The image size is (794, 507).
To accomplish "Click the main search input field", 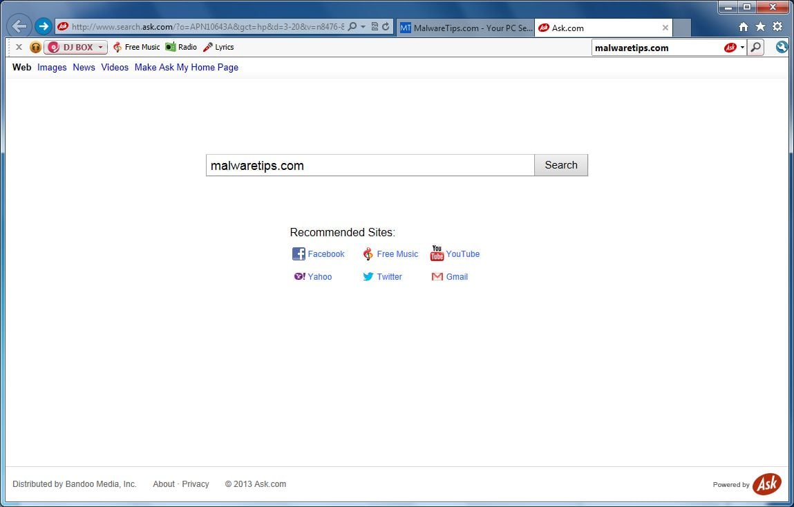I will (x=370, y=166).
